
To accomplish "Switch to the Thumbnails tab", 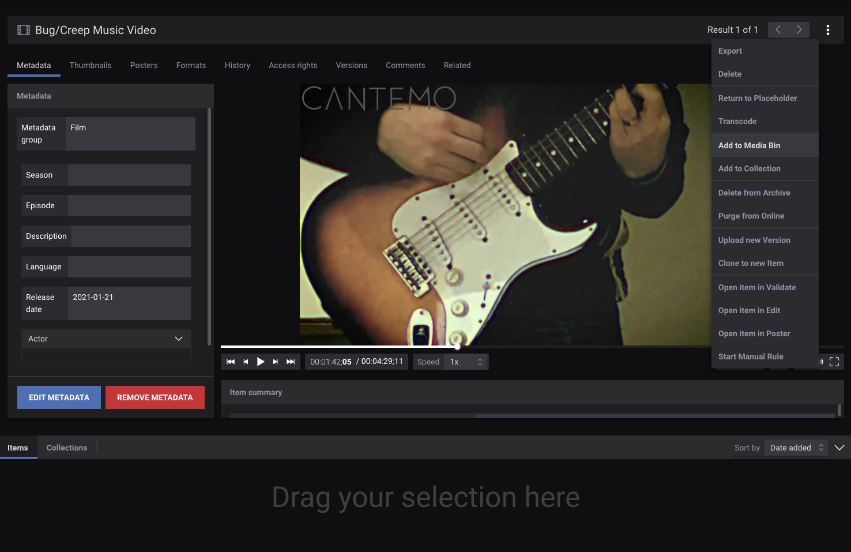I will click(x=91, y=65).
